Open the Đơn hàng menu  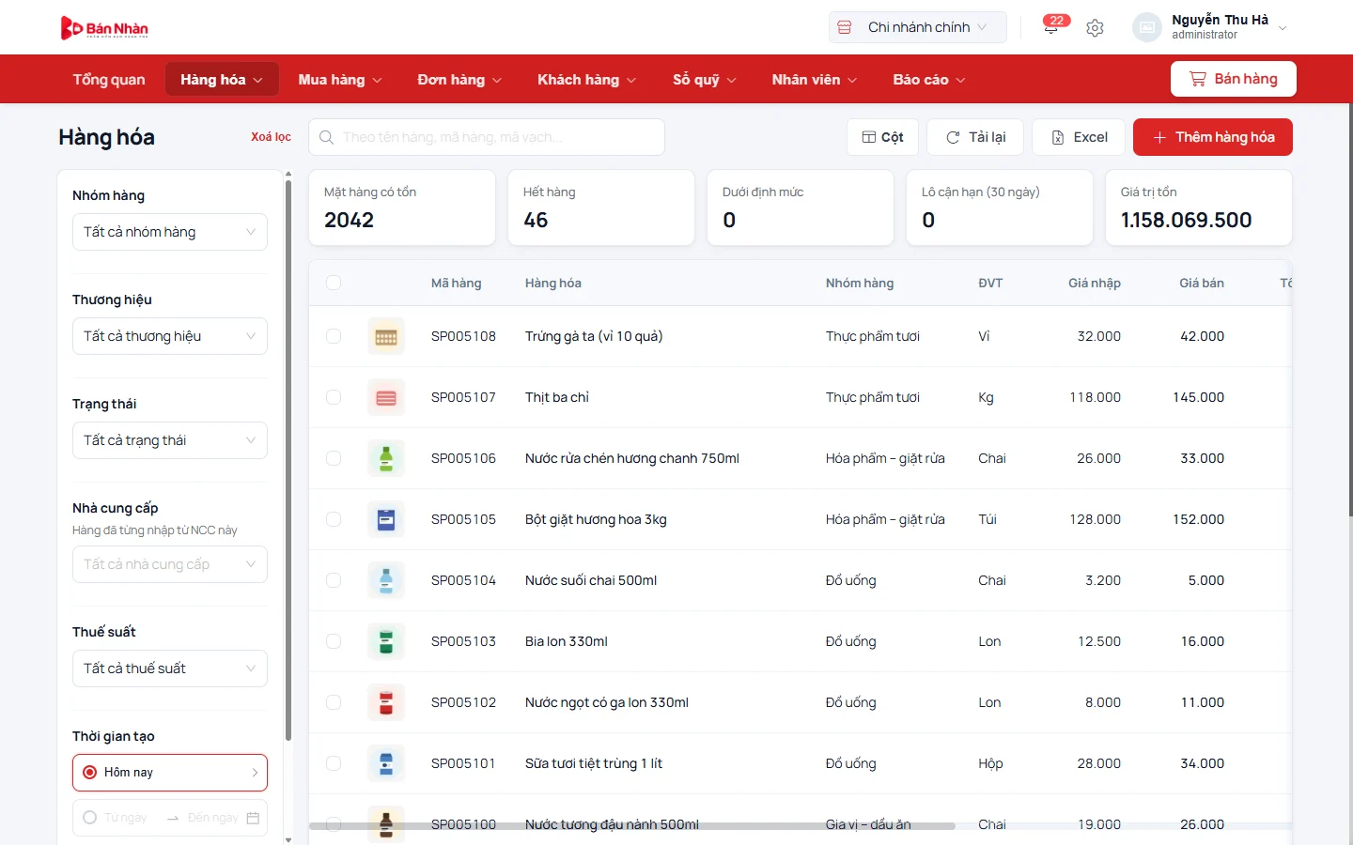click(459, 80)
